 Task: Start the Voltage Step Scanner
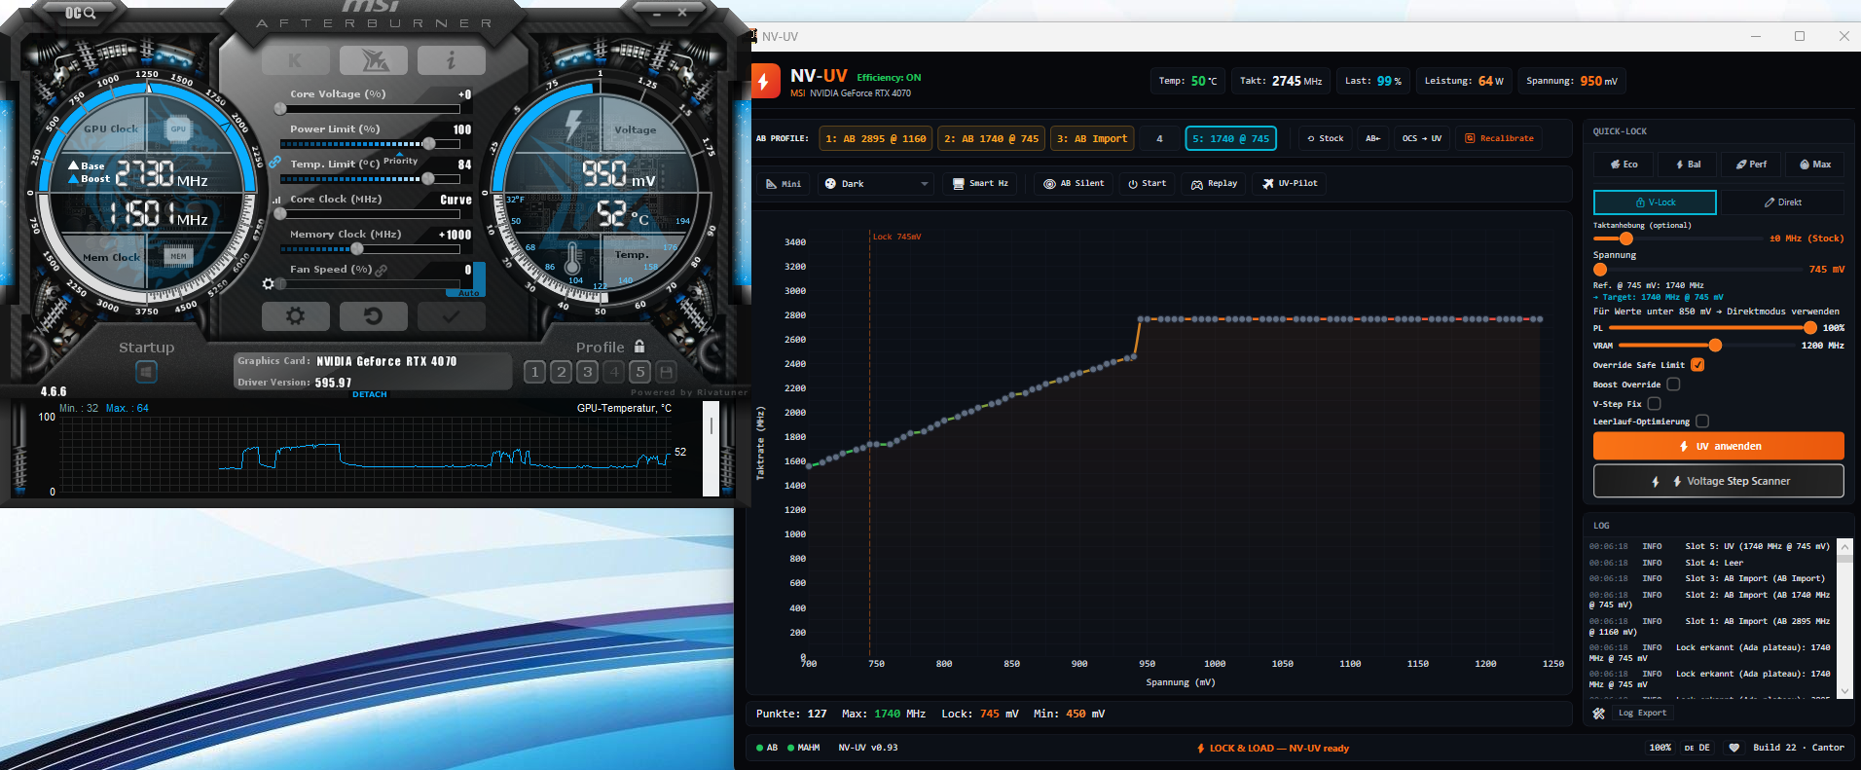click(x=1719, y=481)
